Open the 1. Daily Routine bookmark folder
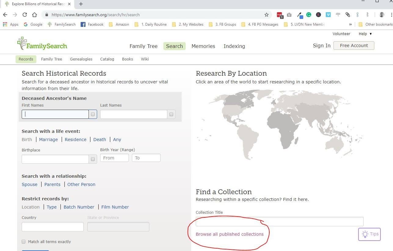The image size is (393, 251). 151,24
